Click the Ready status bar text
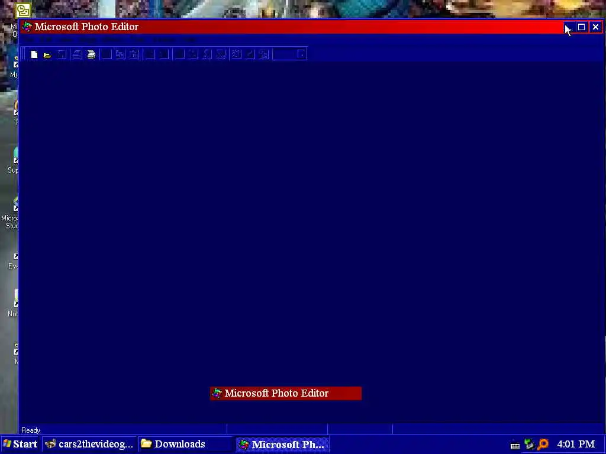The height and width of the screenshot is (454, 606). [x=31, y=430]
